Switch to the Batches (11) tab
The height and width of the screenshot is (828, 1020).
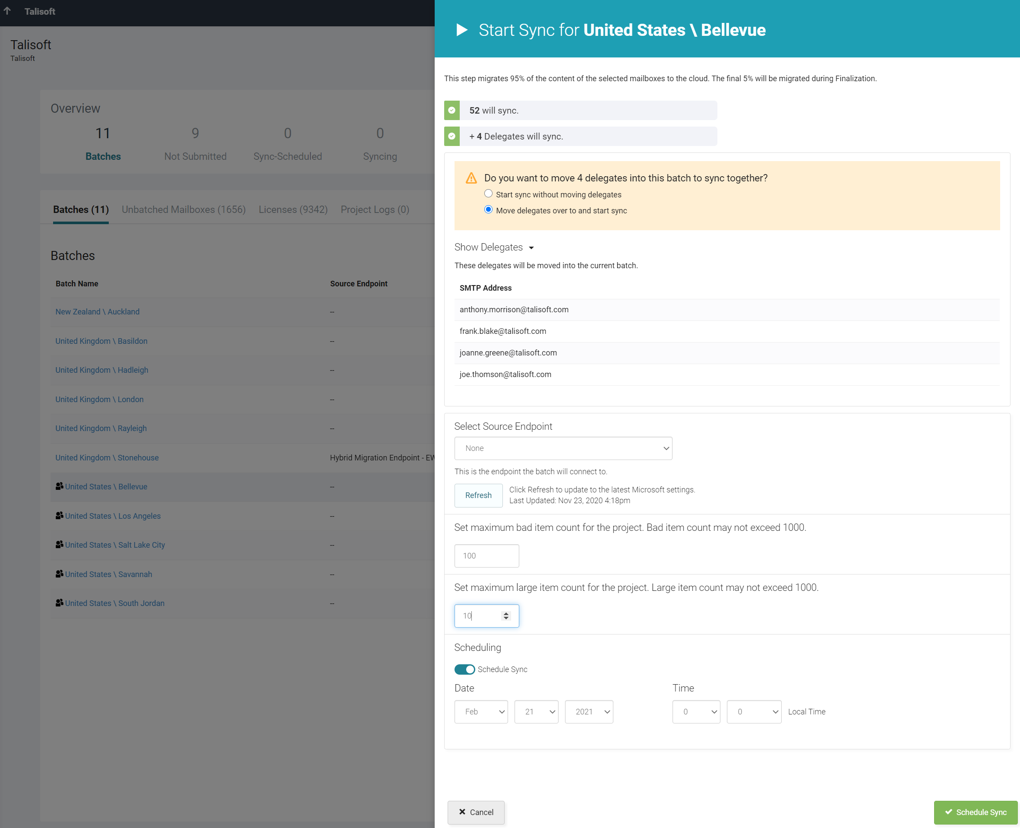tap(81, 209)
